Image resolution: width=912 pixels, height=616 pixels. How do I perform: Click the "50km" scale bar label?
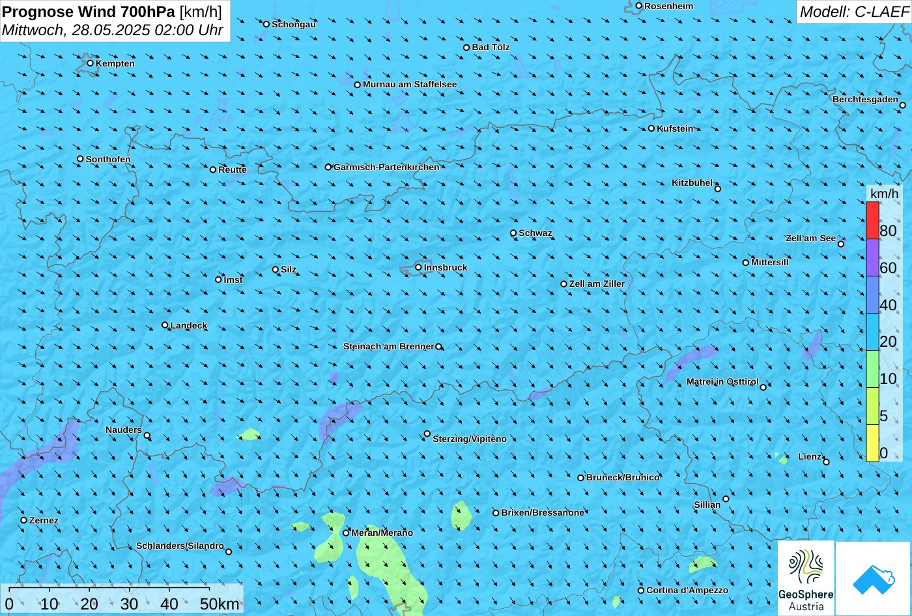(220, 604)
